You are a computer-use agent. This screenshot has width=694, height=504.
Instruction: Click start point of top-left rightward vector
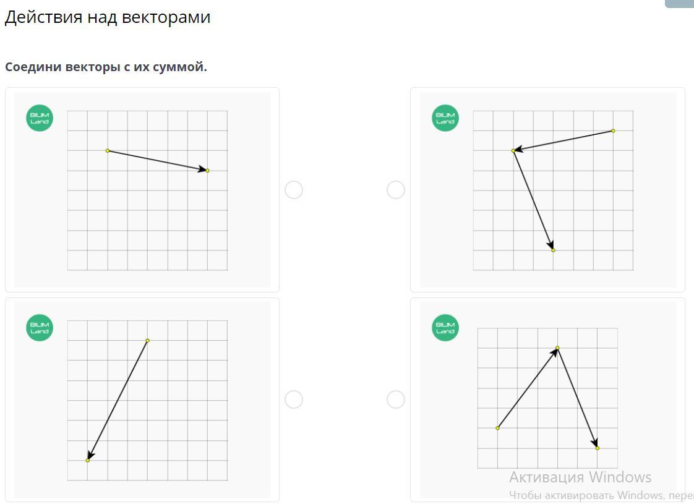coord(108,151)
